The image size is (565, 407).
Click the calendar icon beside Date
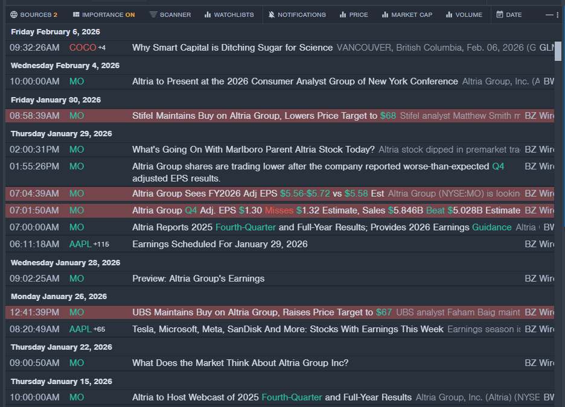tap(500, 14)
